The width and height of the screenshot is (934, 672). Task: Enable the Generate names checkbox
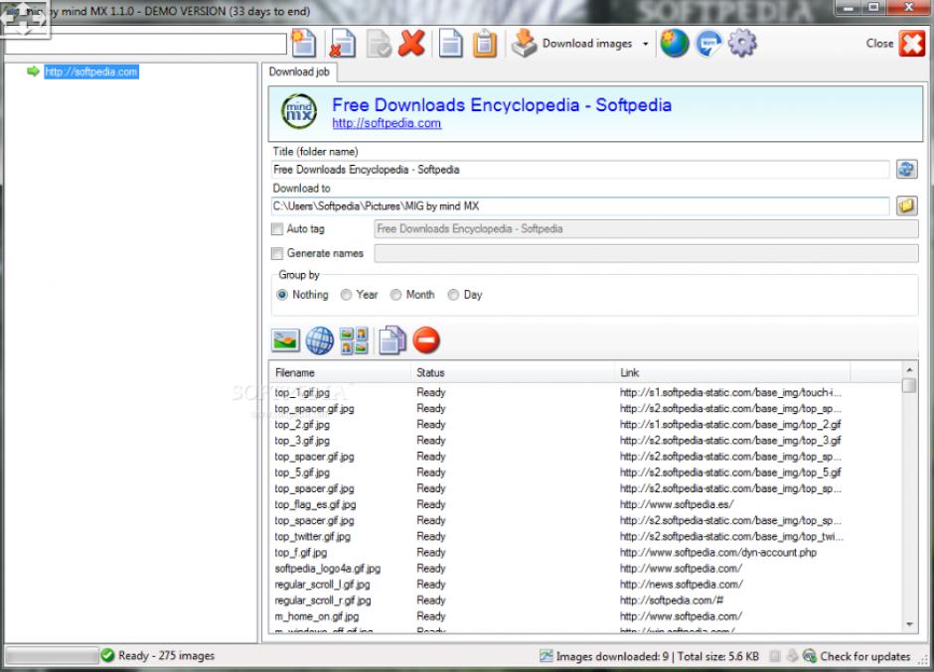[277, 253]
